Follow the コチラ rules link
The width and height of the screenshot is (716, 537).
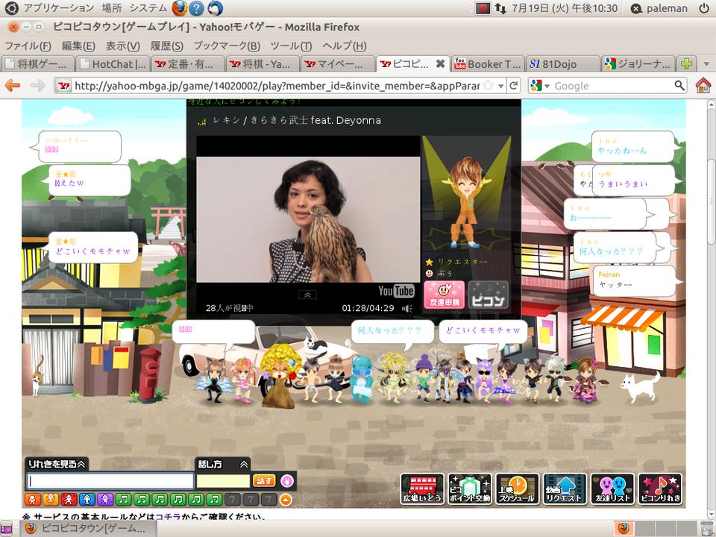[168, 516]
